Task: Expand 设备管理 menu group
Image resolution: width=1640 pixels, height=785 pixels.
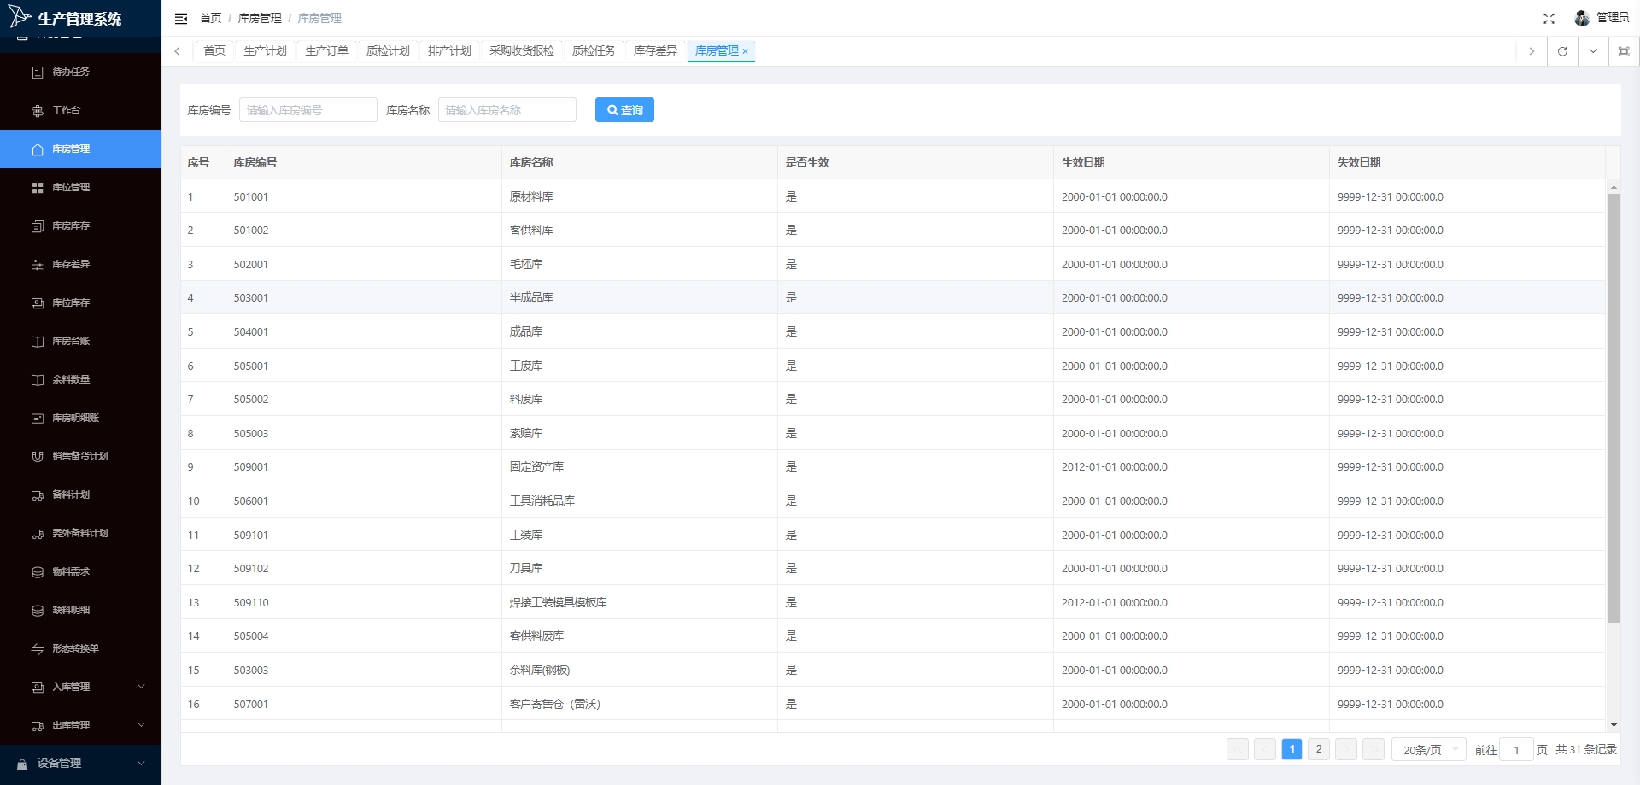Action: tap(80, 764)
